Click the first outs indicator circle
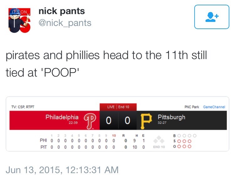Viewport: 235px width, 180px height. pyautogui.click(x=180, y=146)
